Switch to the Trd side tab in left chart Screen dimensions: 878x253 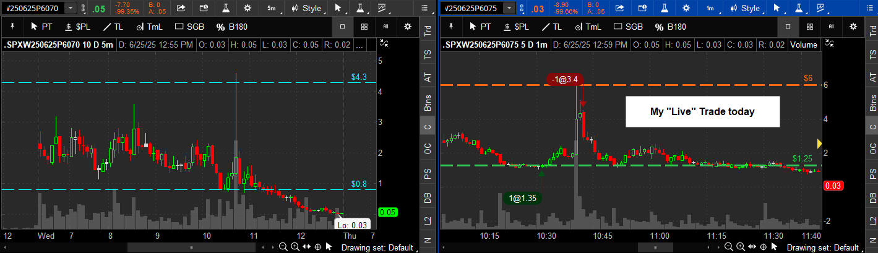coord(428,32)
